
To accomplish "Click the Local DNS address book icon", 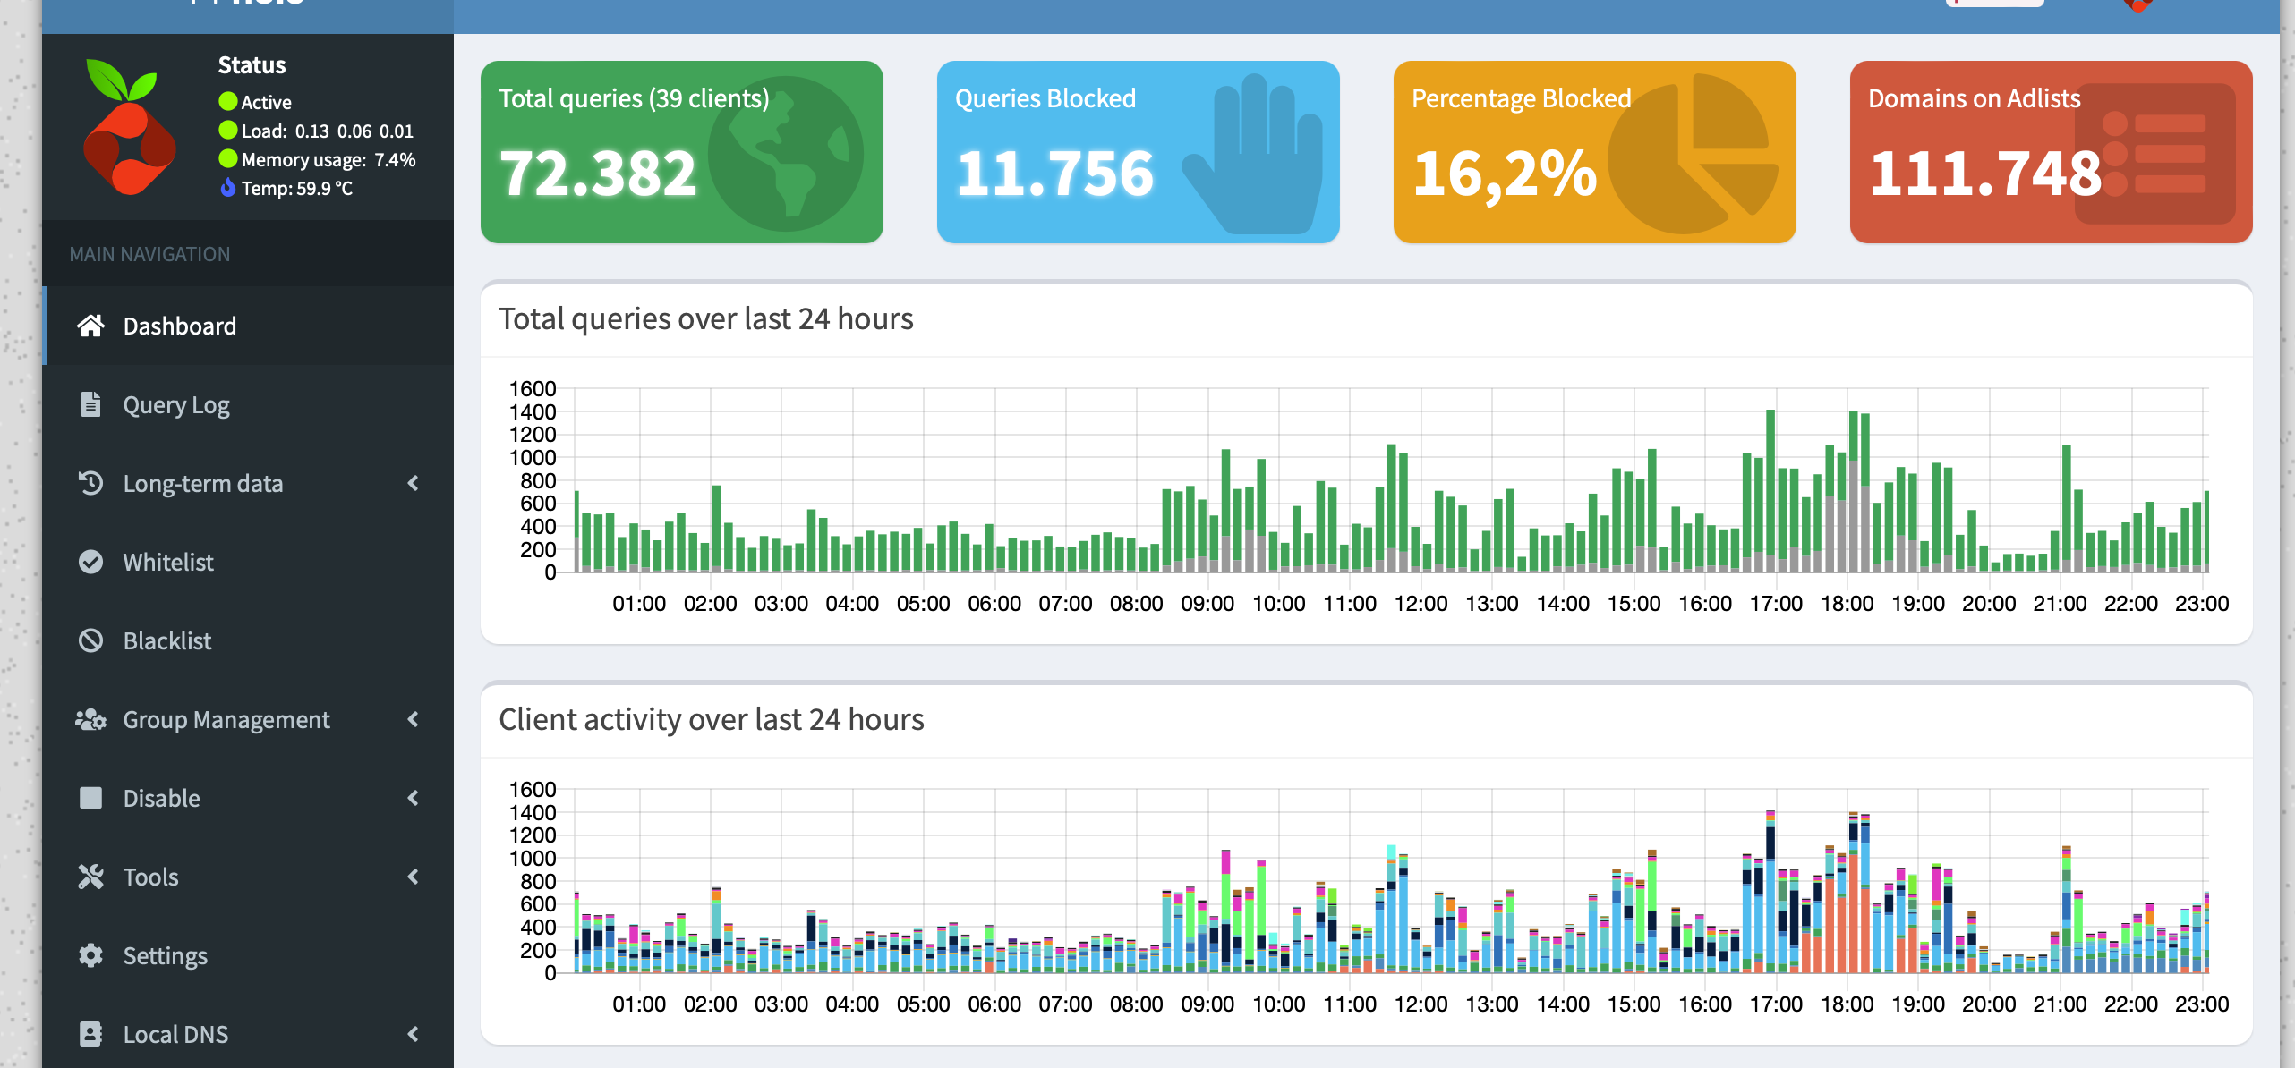I will pos(90,1034).
